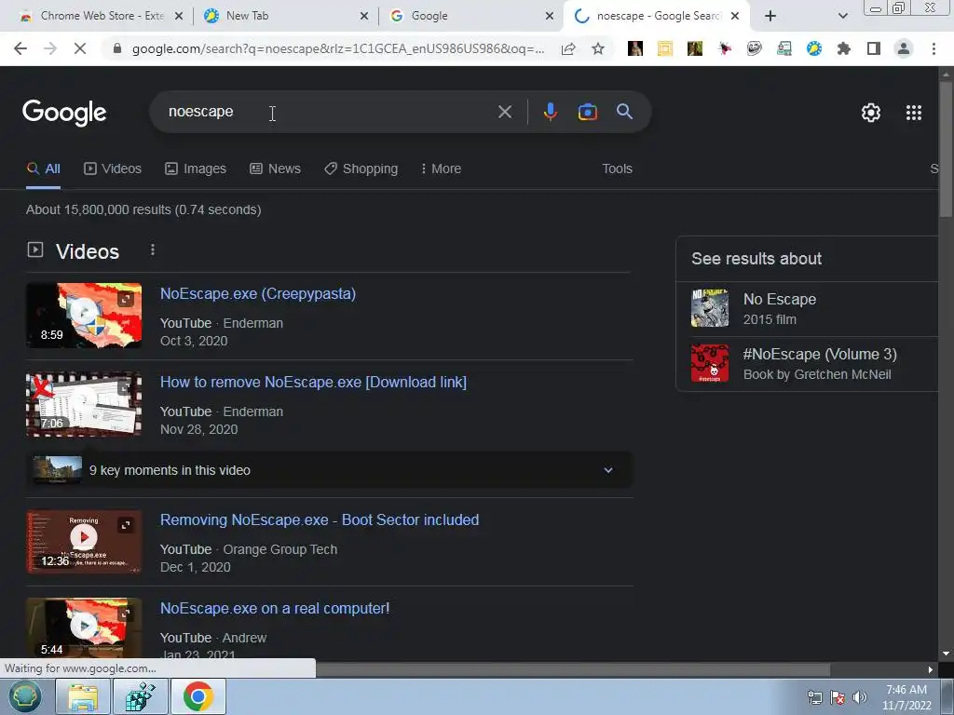Open No Escape 2015 film result
954x715 pixels.
click(807, 309)
